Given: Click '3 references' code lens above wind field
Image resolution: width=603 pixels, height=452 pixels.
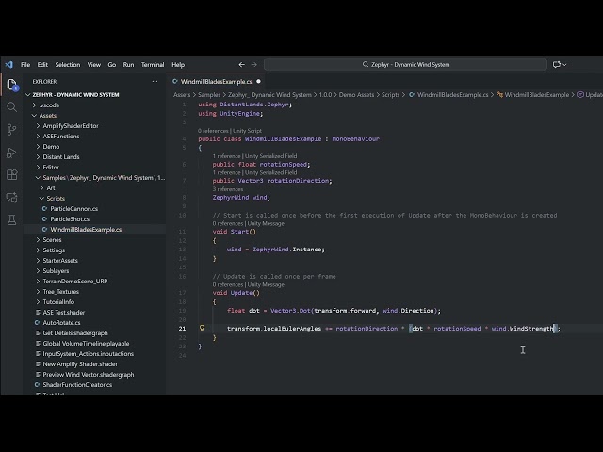Looking at the screenshot, I should 228,189.
